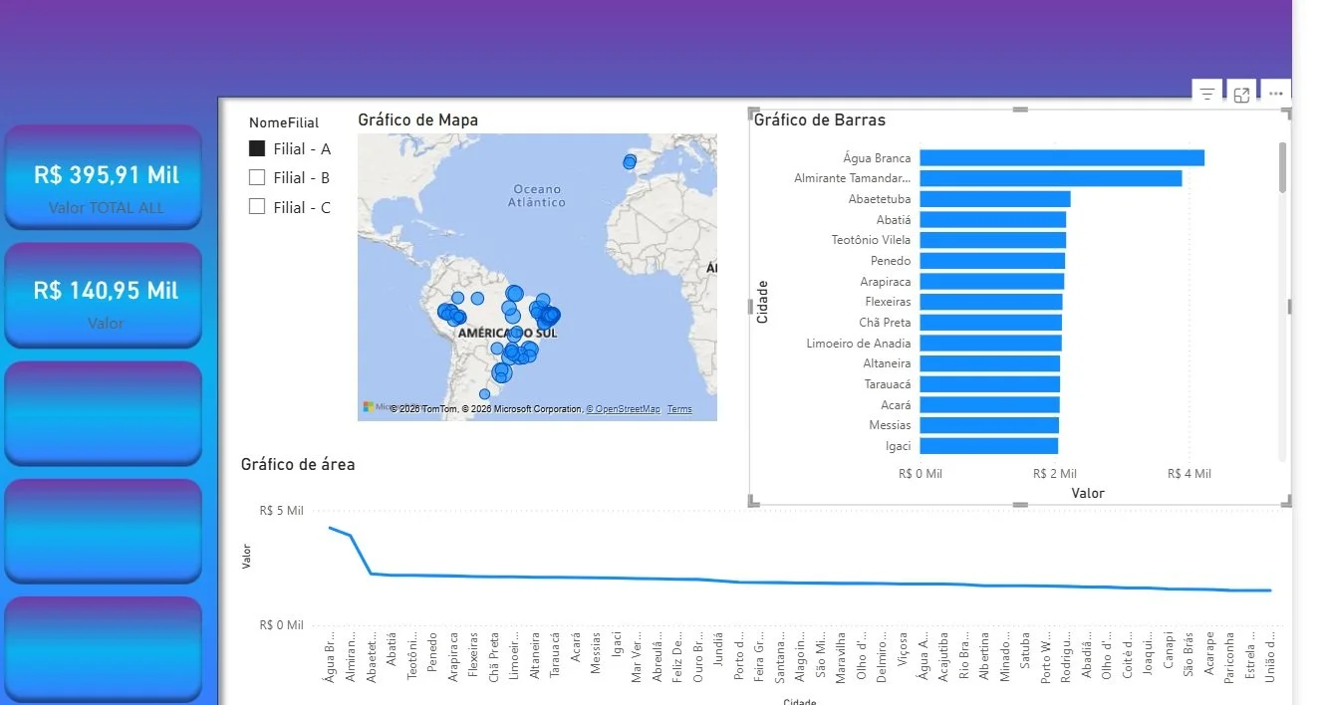The width and height of the screenshot is (1318, 705).
Task: Click the "Gráfico de área" title
Action: (x=298, y=464)
